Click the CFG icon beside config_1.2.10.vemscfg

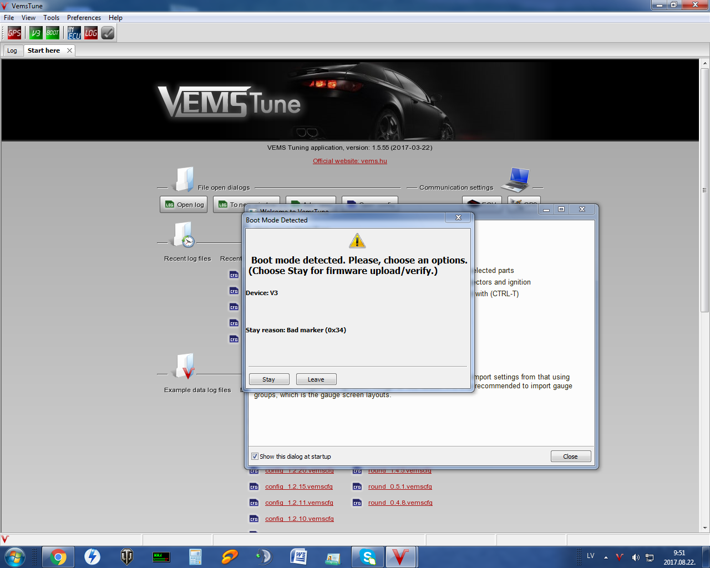(x=253, y=519)
